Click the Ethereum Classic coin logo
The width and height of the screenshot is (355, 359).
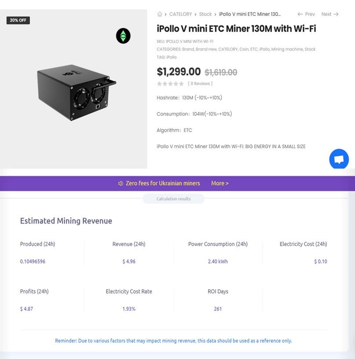pyautogui.click(x=123, y=36)
